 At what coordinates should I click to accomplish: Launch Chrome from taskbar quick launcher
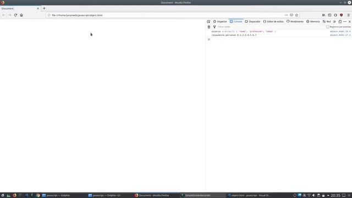(x=38, y=195)
